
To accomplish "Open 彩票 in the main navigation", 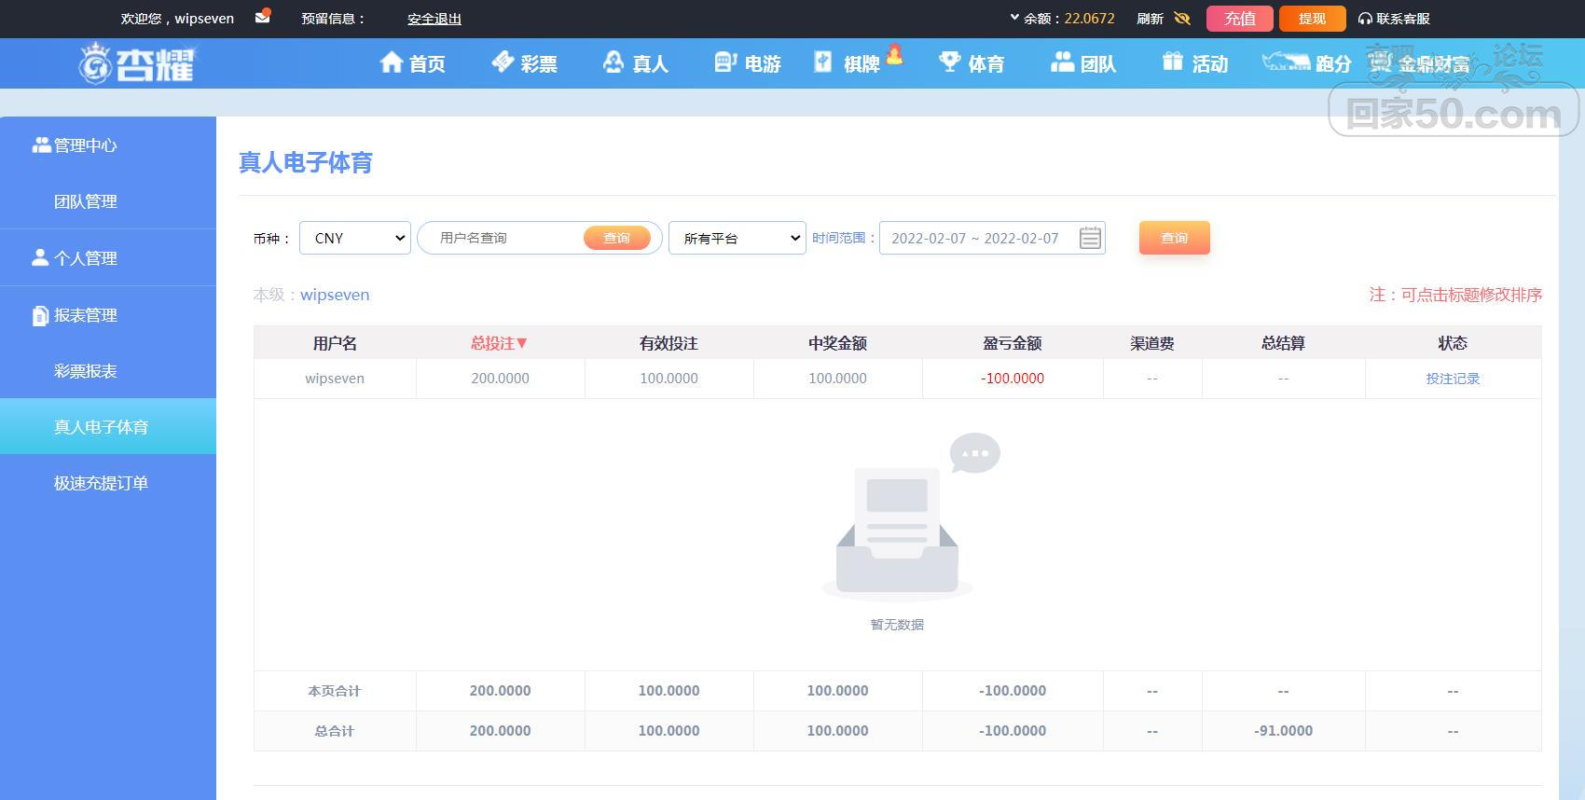I will pos(539,63).
